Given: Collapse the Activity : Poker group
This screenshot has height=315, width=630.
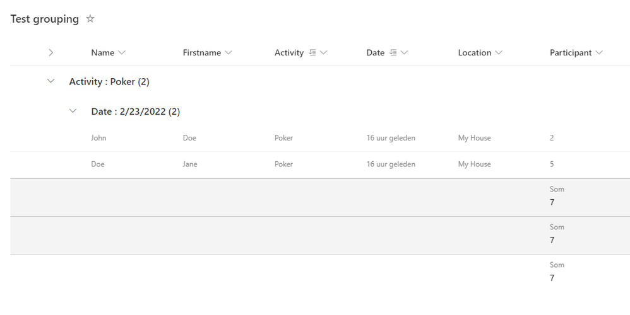Looking at the screenshot, I should click(x=51, y=81).
